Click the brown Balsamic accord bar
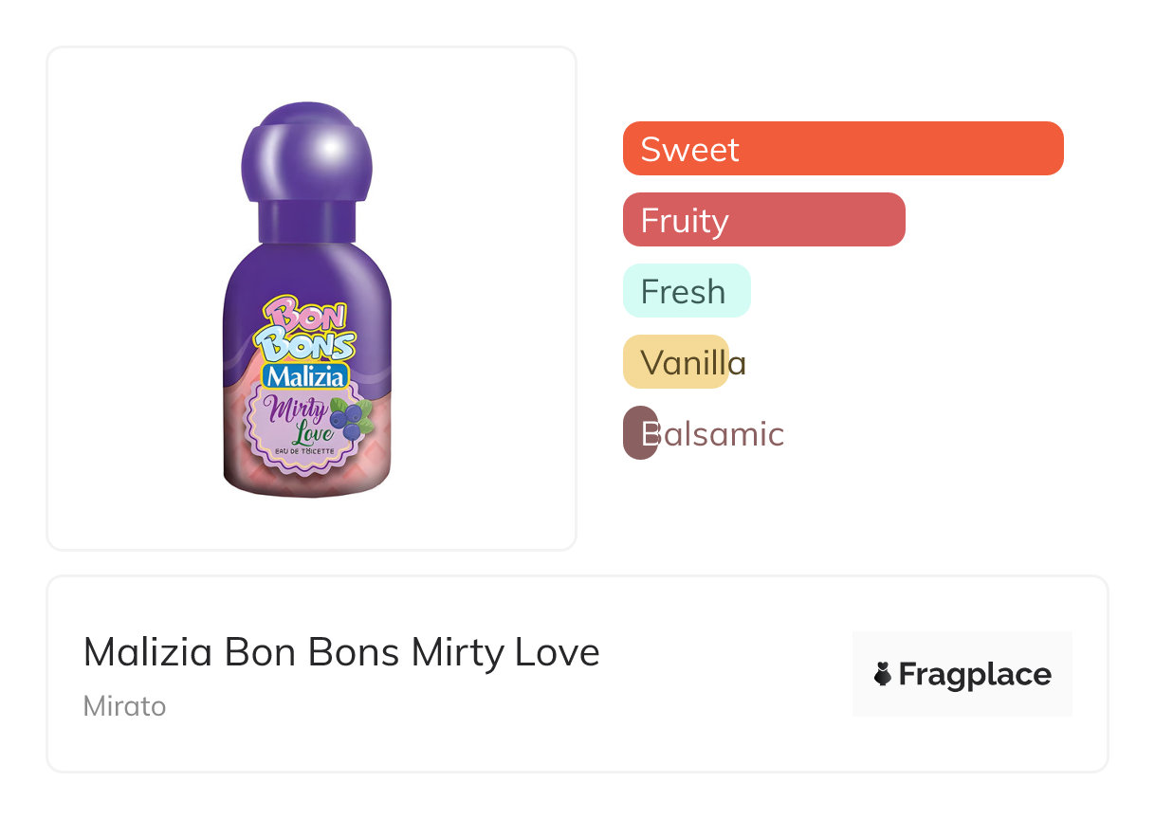The image size is (1155, 819). pyautogui.click(x=641, y=433)
